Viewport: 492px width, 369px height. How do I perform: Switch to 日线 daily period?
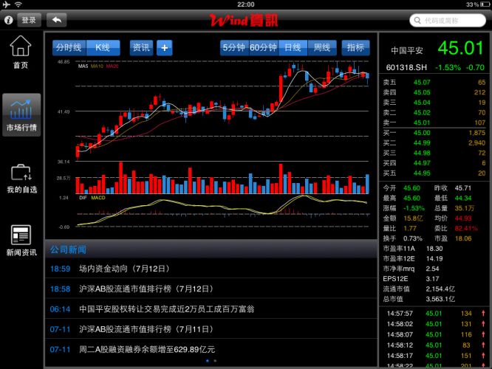coord(293,47)
